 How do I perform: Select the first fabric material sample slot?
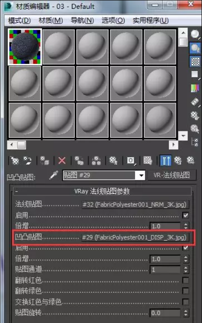(25, 47)
